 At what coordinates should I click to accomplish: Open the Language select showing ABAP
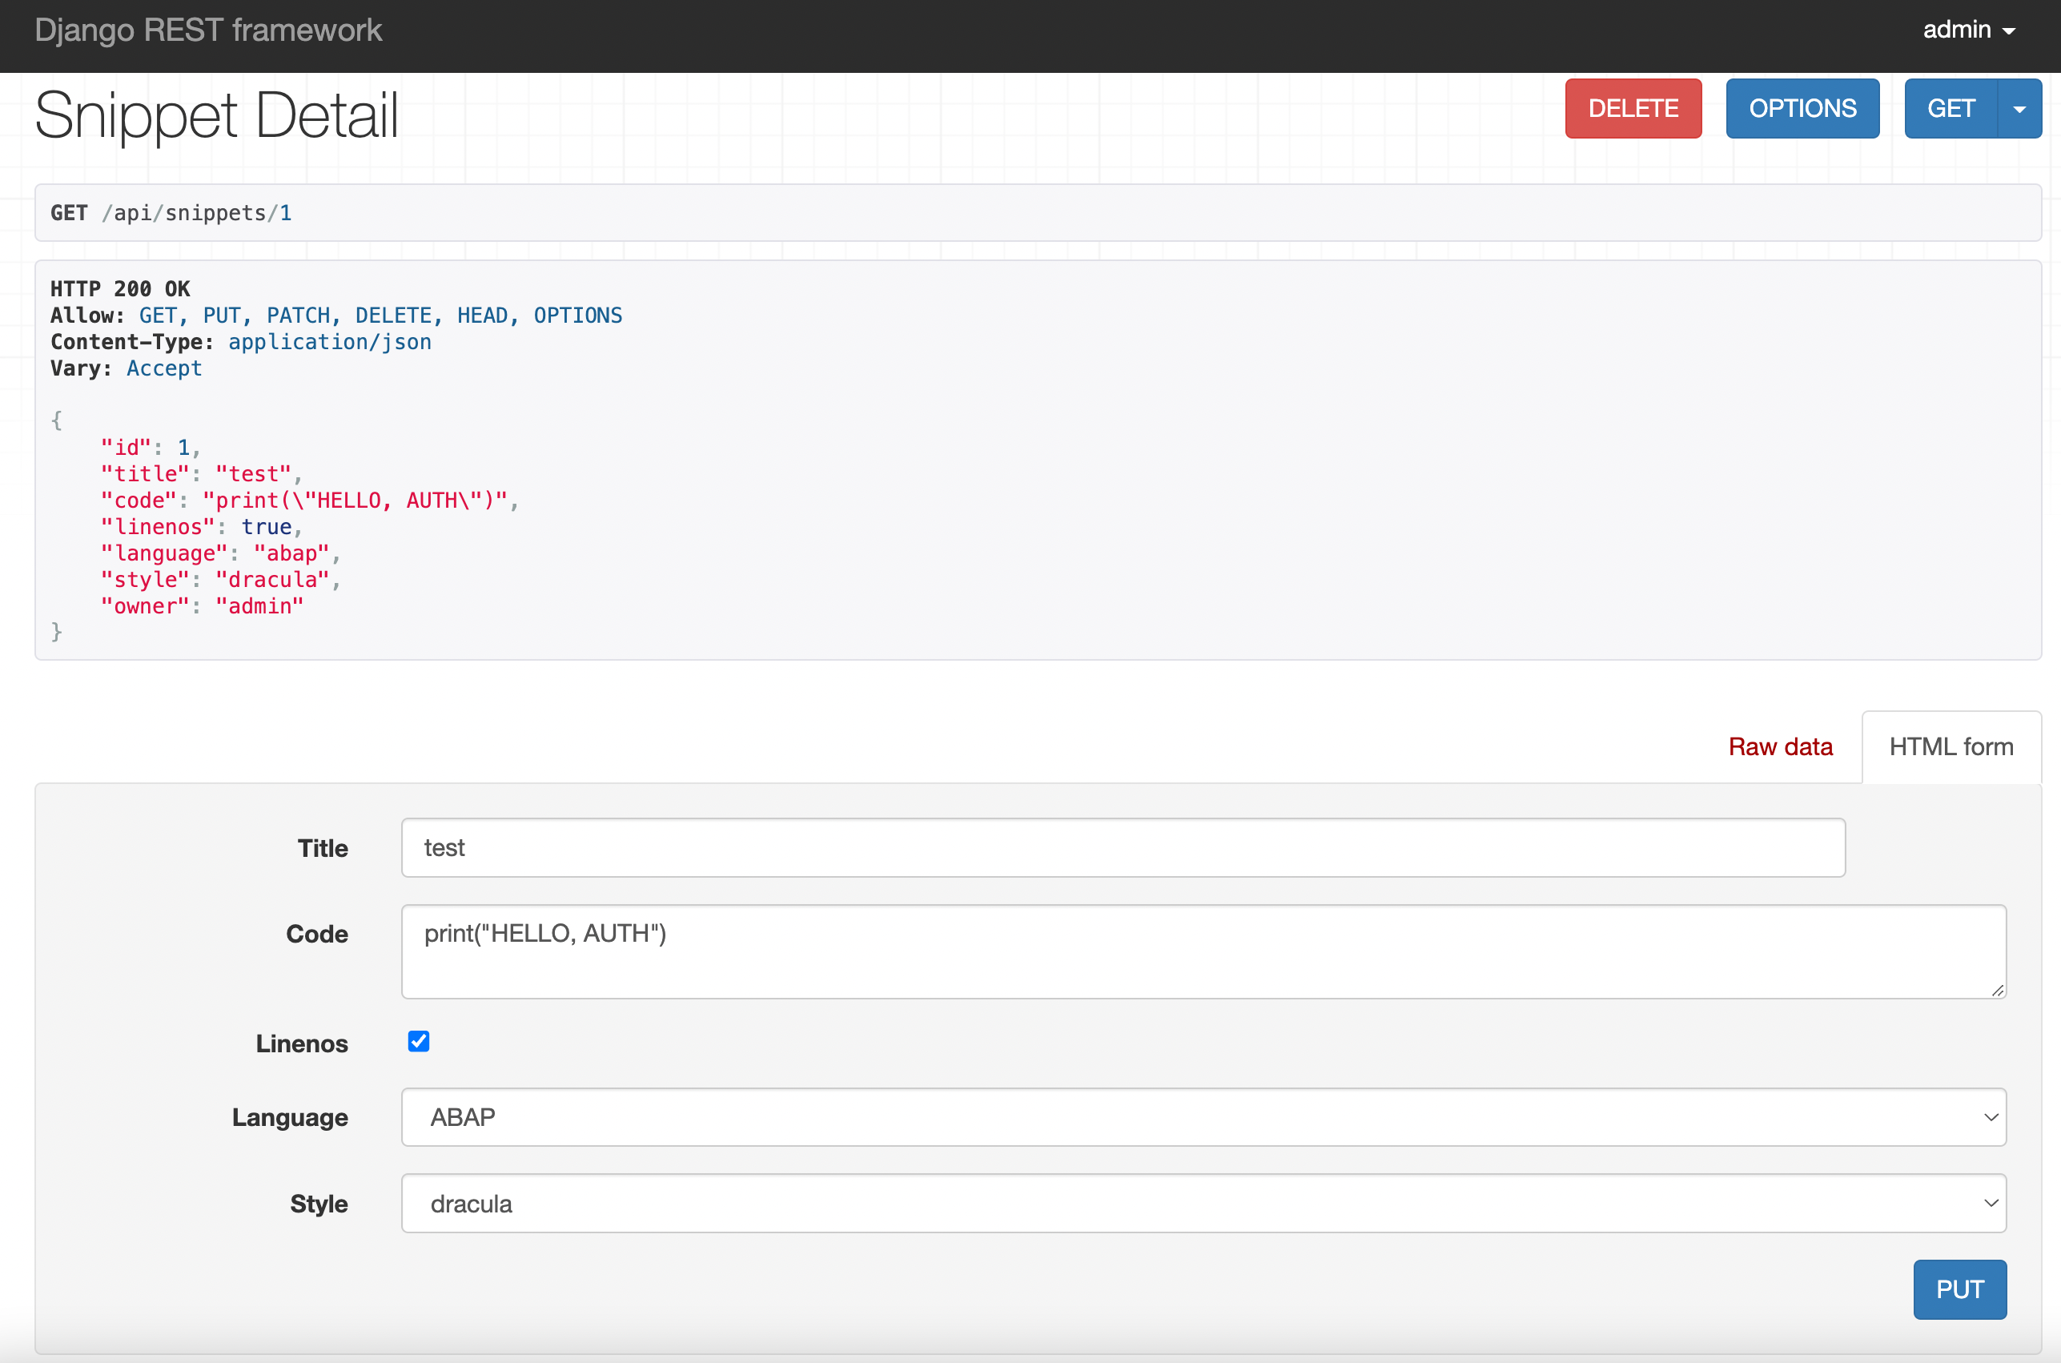[1203, 1117]
